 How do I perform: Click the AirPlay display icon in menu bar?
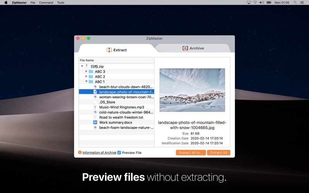tap(249, 3)
